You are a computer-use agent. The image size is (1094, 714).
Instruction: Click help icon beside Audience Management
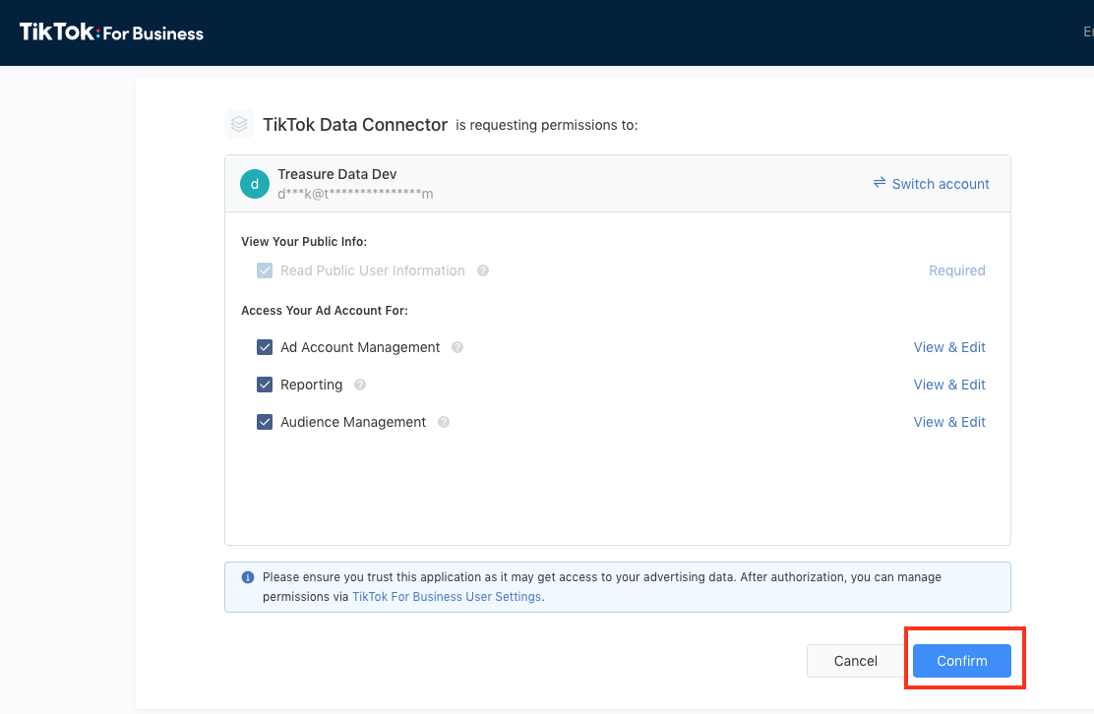(444, 422)
